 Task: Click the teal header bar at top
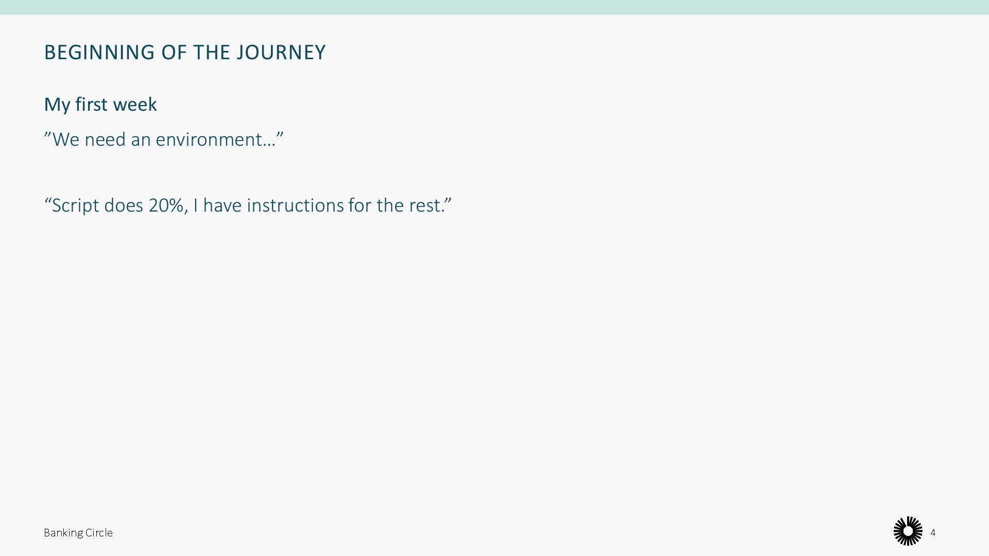click(x=494, y=7)
